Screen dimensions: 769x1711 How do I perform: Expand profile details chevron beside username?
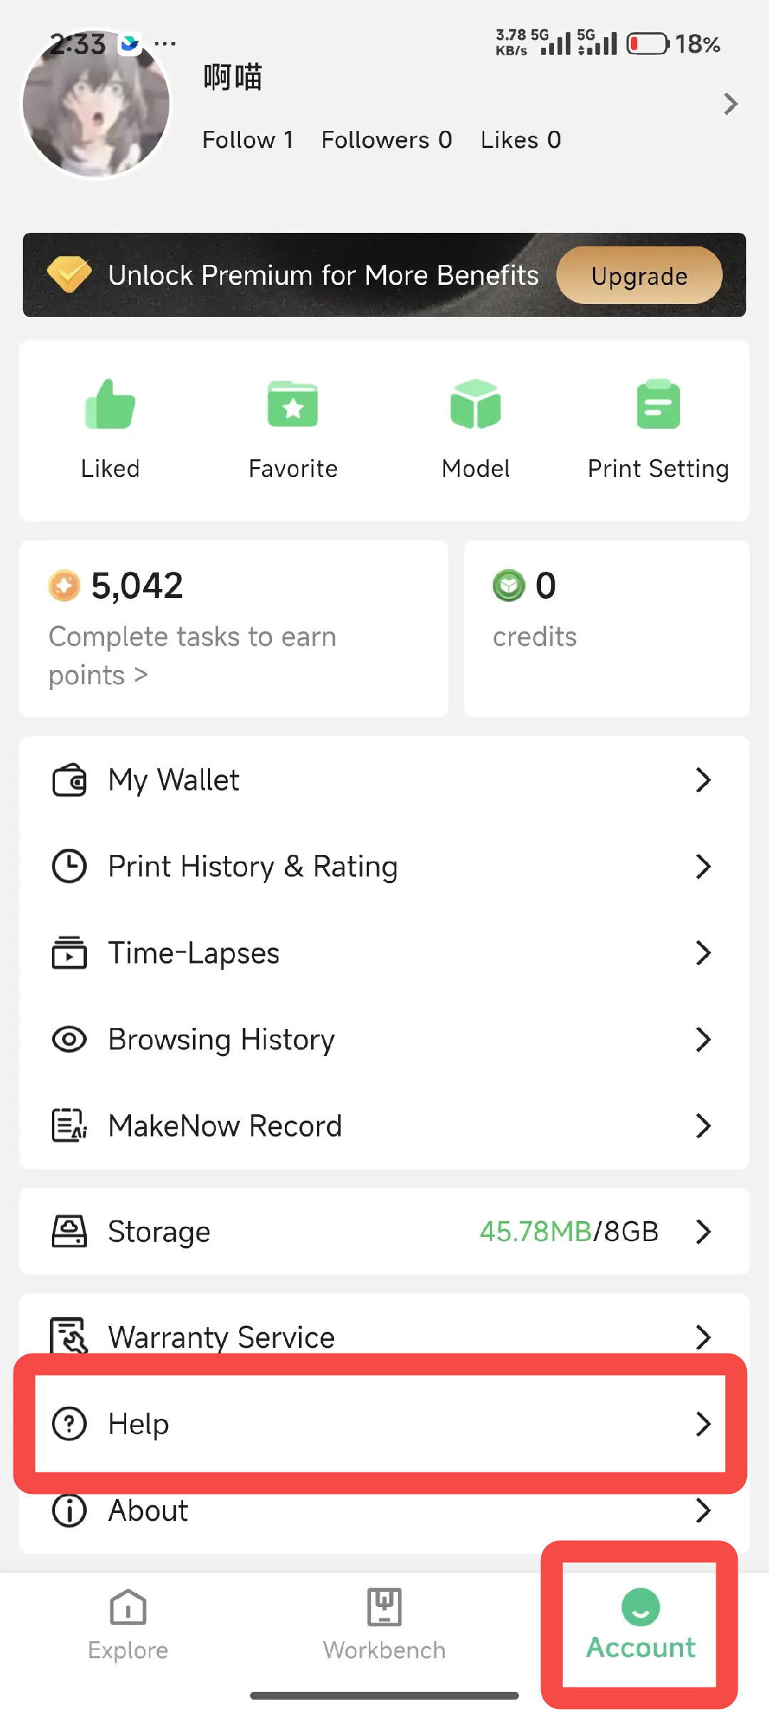pos(730,104)
